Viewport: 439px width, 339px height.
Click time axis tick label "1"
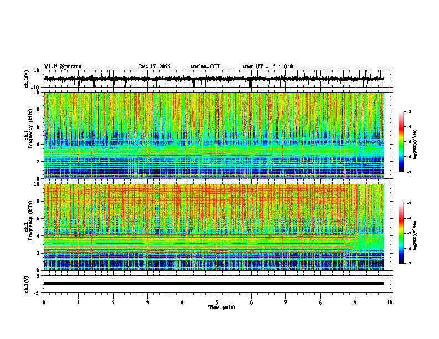coord(78,302)
